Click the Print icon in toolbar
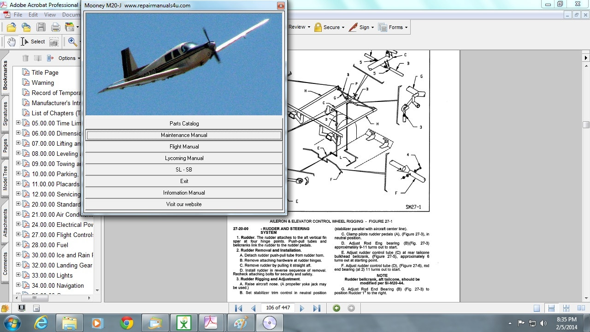Screen dimensions: 590x332 tap(56, 27)
